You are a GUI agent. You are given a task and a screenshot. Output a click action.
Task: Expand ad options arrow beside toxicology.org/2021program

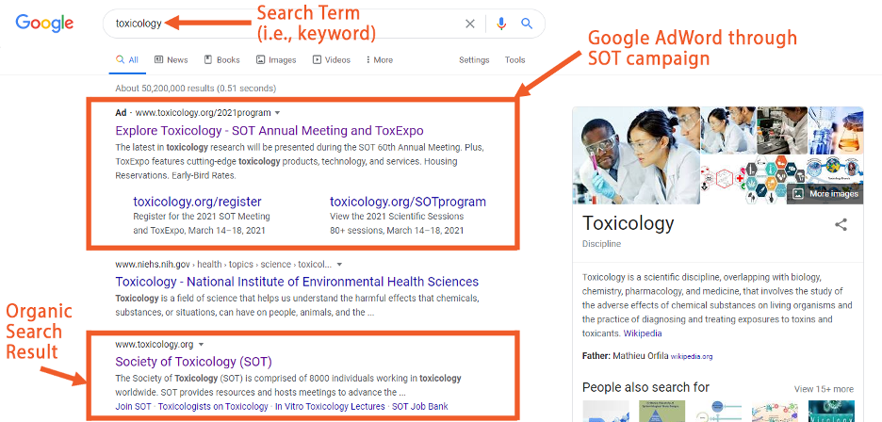[x=277, y=112]
